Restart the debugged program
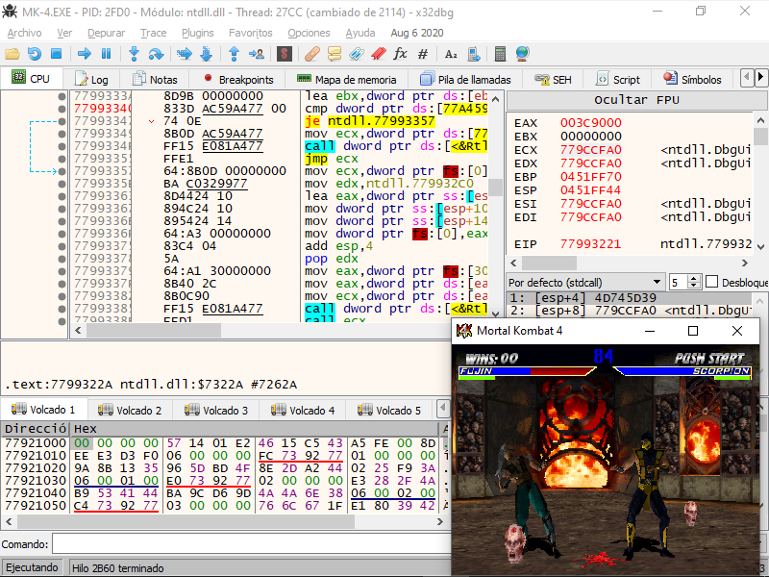769x577 pixels. (35, 54)
